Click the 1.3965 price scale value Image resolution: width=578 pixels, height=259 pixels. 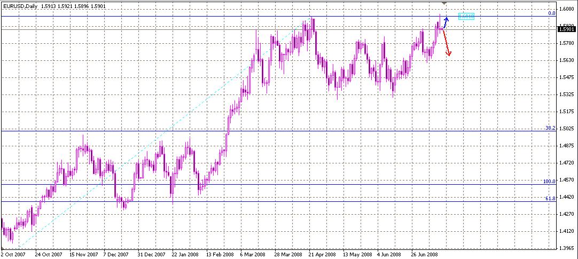(567, 248)
